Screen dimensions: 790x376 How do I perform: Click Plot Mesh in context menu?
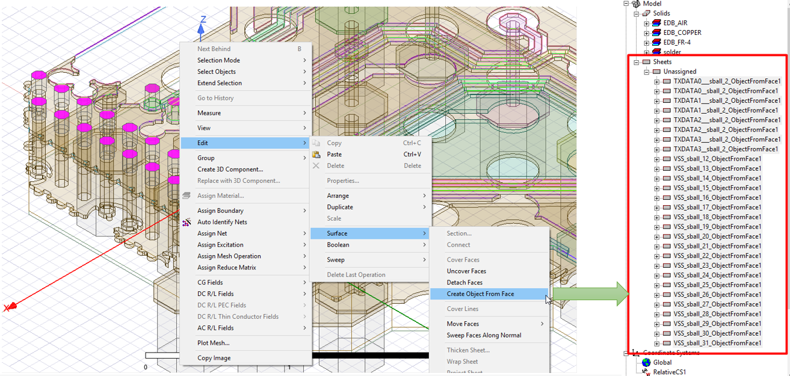[x=214, y=343]
